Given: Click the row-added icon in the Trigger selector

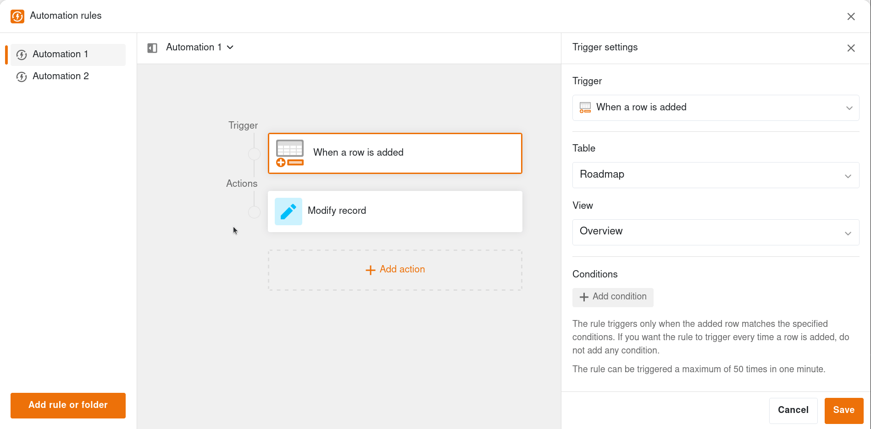Looking at the screenshot, I should pos(585,108).
